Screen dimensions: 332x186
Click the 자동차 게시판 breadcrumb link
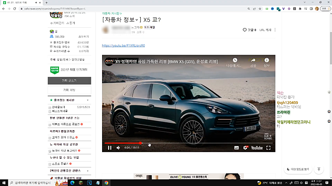coord(112,13)
